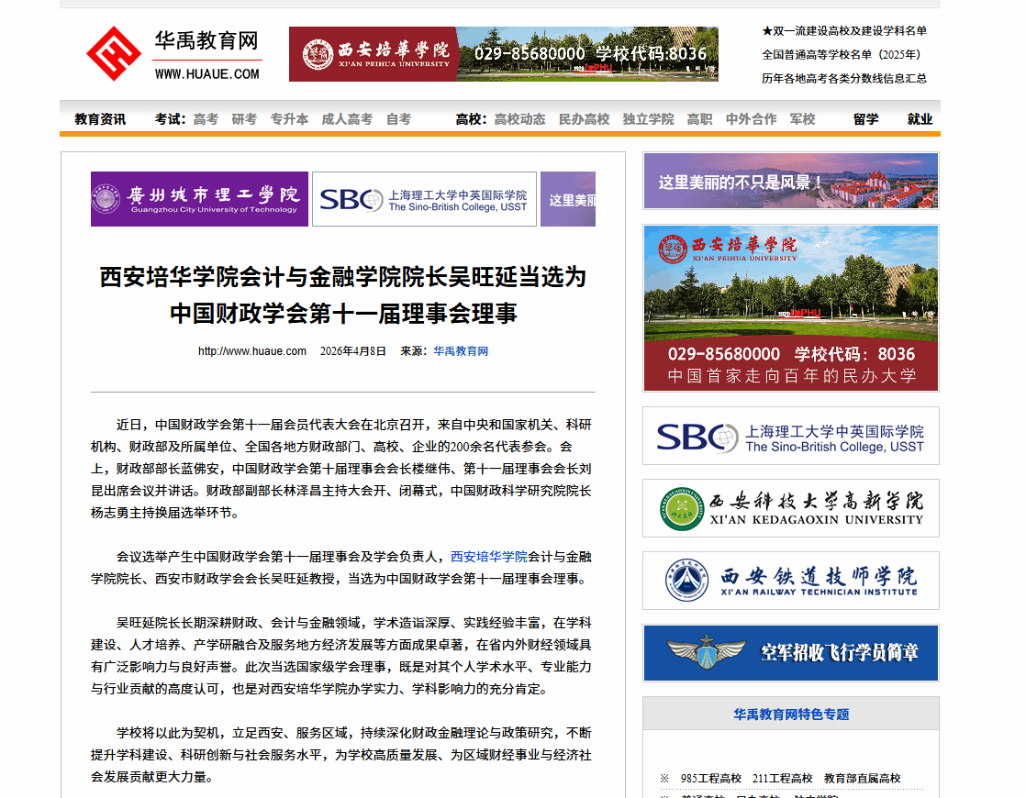The height and width of the screenshot is (798, 1026).
Task: Follow the 西安培华学院 link in article text
Action: coord(489,557)
